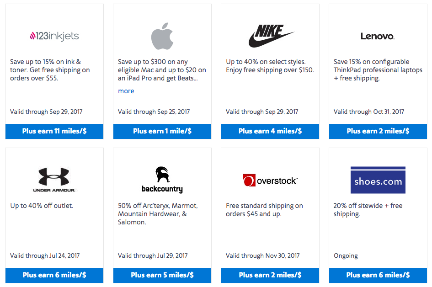Select the Nike swoosh logo
The height and width of the screenshot is (287, 432).
pyautogui.click(x=271, y=36)
